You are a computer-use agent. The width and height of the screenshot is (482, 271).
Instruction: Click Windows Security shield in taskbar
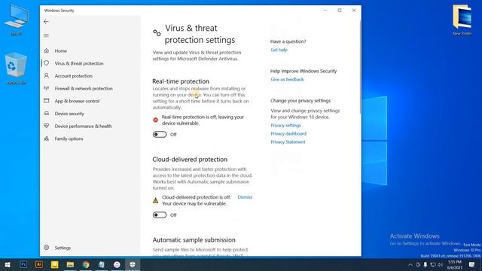point(133,264)
